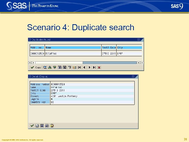This screenshot has width=189, height=142.
Task: Click the 'Postl Code' column header
Action: tap(109, 48)
